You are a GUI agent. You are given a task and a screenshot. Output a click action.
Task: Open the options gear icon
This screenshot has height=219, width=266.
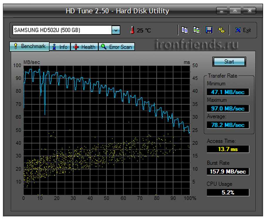pyautogui.click(x=221, y=30)
